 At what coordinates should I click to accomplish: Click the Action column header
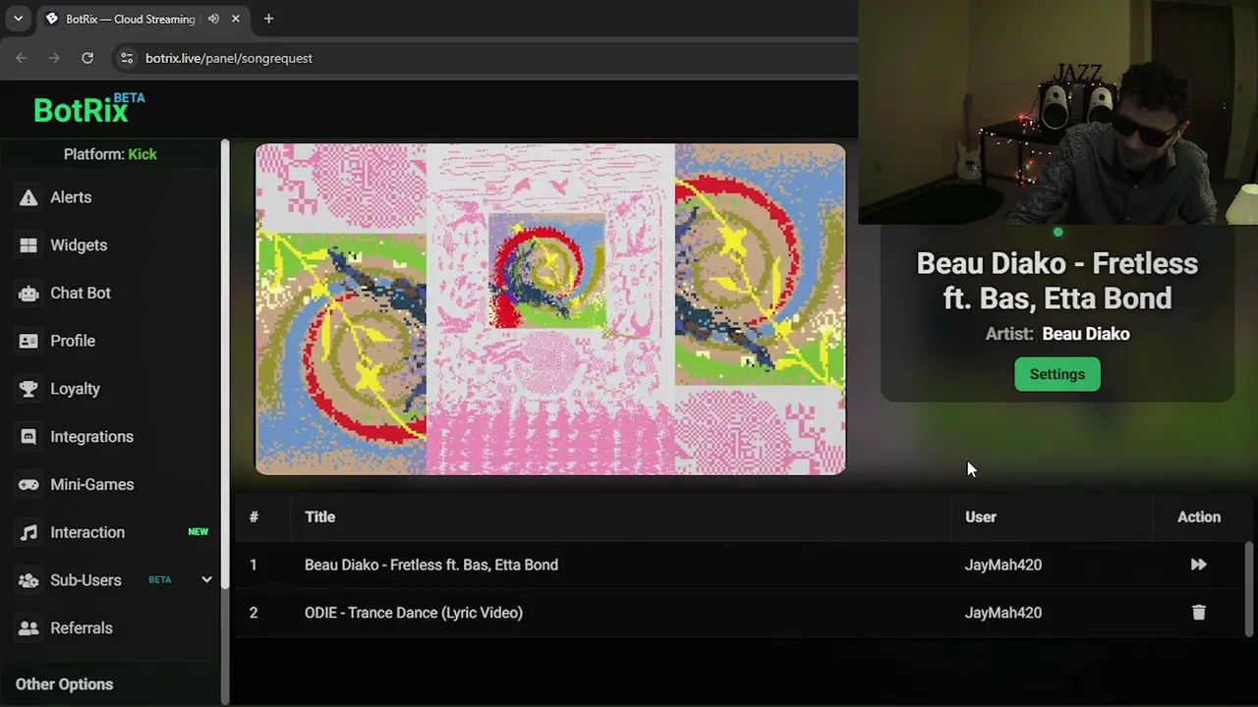tap(1199, 517)
